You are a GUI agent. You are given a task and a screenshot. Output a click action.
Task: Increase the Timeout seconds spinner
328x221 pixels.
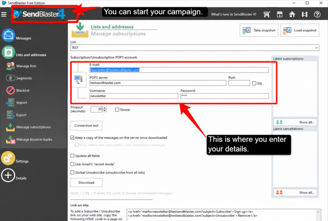click(x=105, y=108)
